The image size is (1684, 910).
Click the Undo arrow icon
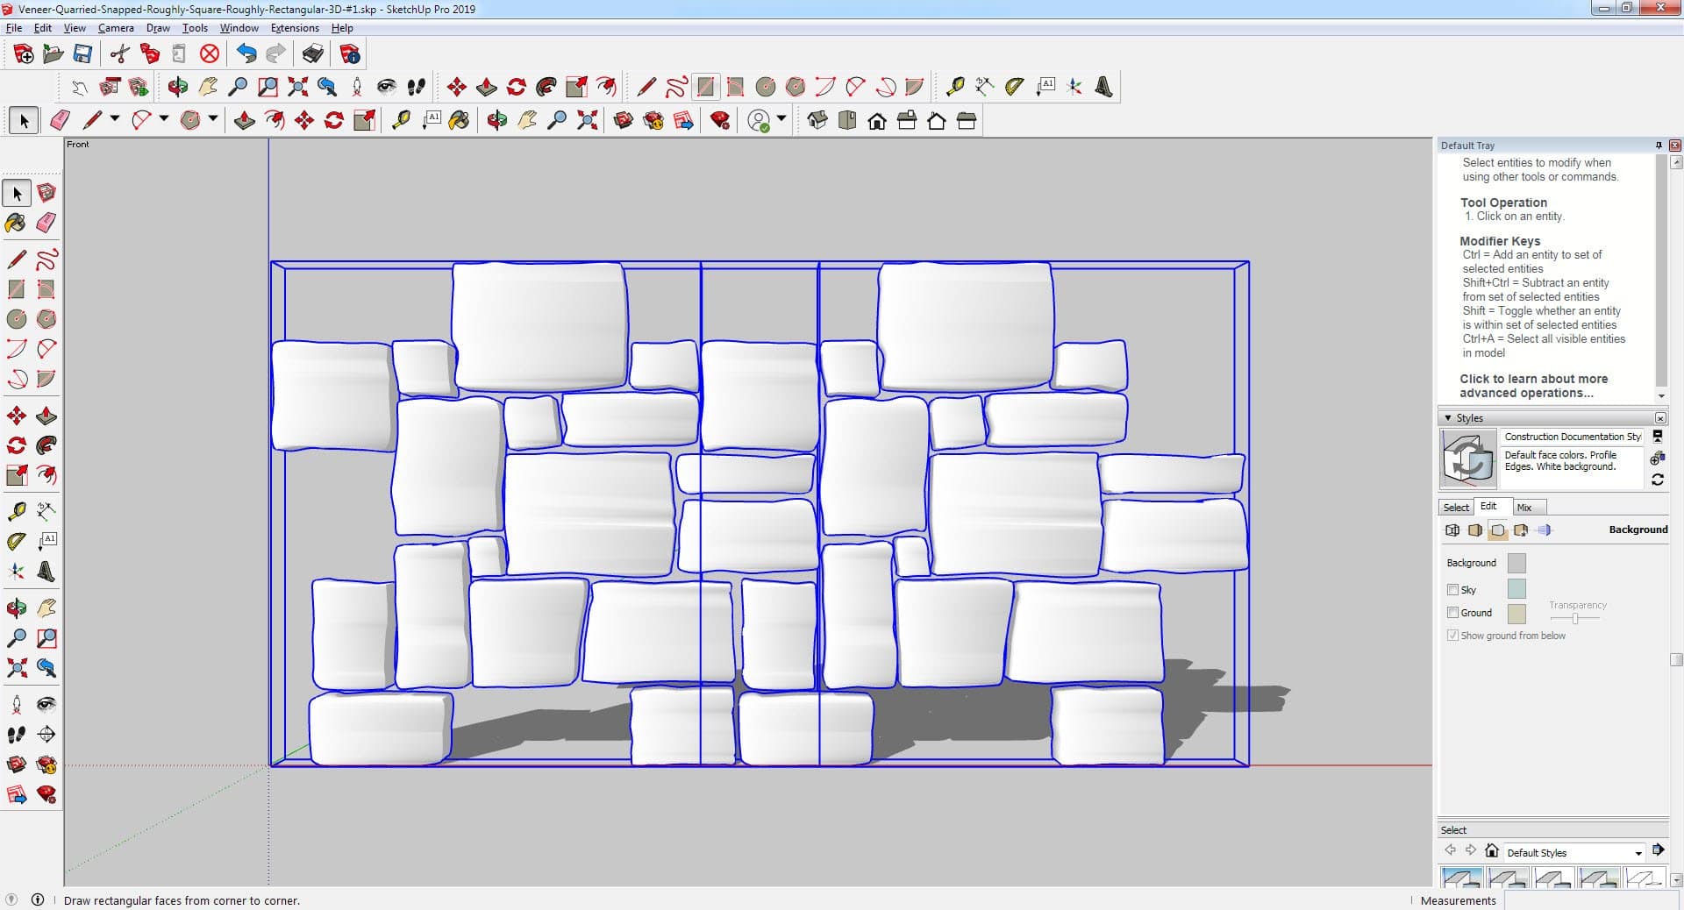pyautogui.click(x=246, y=54)
